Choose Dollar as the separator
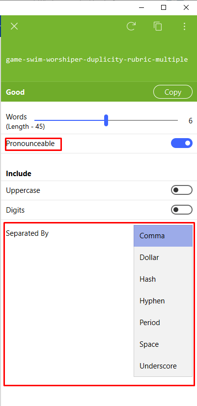Screen dimensions: 197x406 point(163,258)
